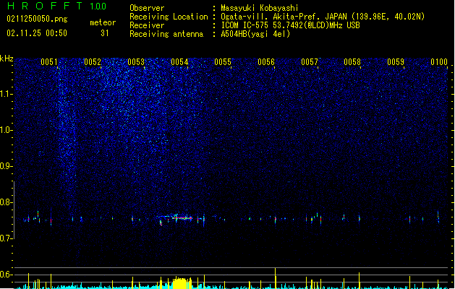Click the 0100 time marker
The height and width of the screenshot is (289, 455).
tap(439, 62)
